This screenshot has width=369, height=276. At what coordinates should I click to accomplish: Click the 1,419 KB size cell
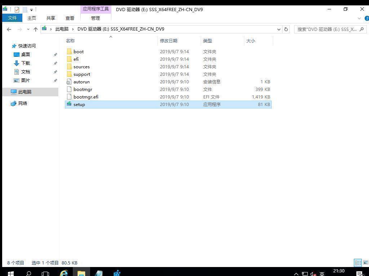261,97
